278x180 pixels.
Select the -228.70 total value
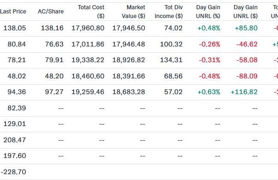[13, 172]
